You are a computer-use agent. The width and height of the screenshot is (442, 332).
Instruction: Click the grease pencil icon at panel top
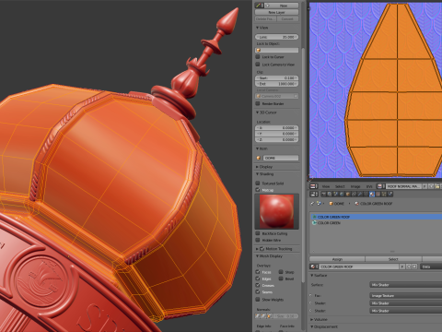[x=259, y=6]
